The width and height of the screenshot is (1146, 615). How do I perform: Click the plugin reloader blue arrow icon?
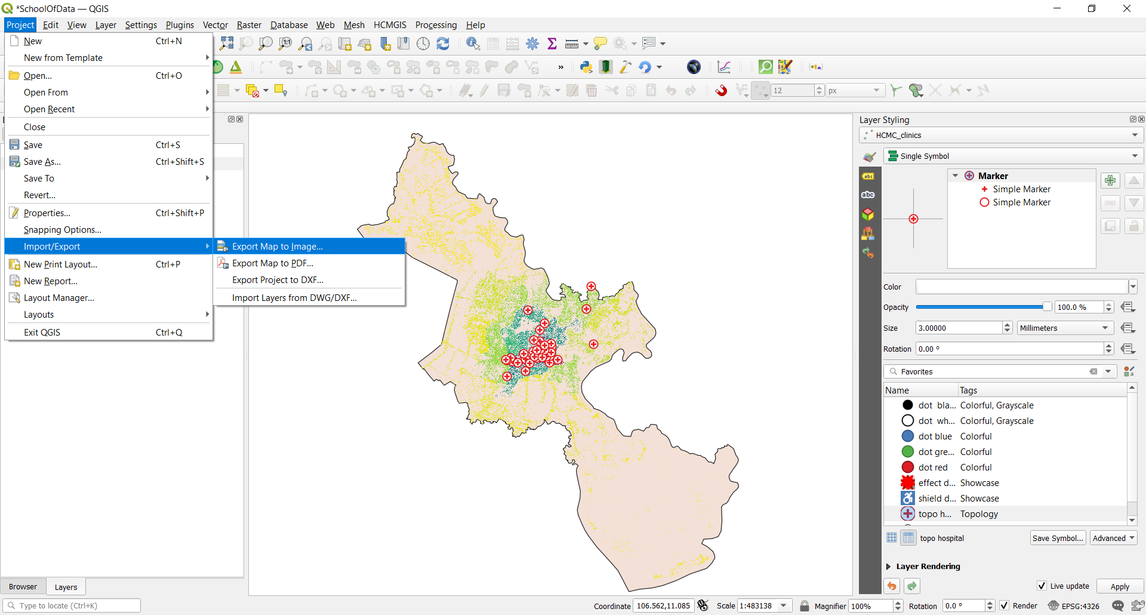pos(645,67)
